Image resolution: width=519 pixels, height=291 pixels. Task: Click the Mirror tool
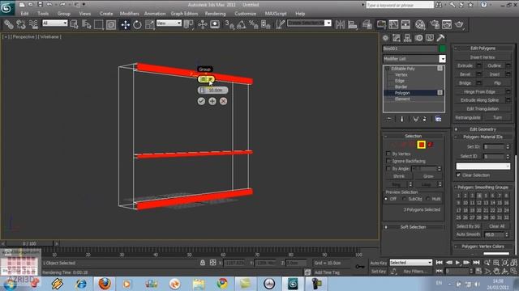pos(340,25)
